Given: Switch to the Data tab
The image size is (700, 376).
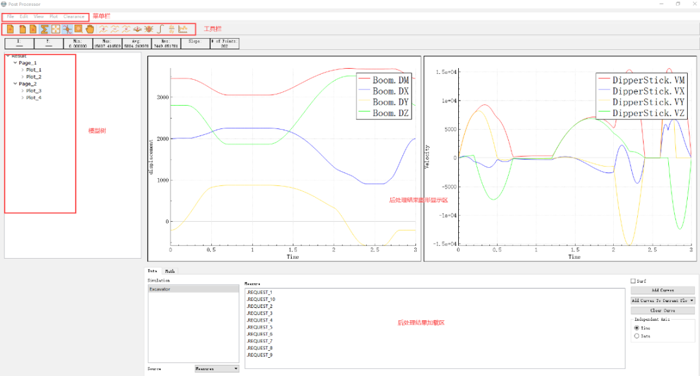Looking at the screenshot, I should click(153, 271).
